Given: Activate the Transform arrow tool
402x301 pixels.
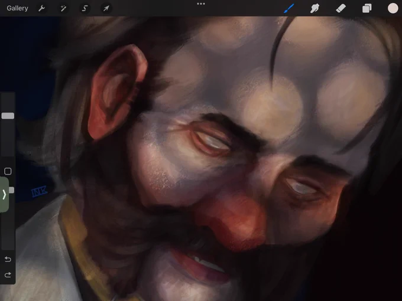Looking at the screenshot, I should pos(106,8).
